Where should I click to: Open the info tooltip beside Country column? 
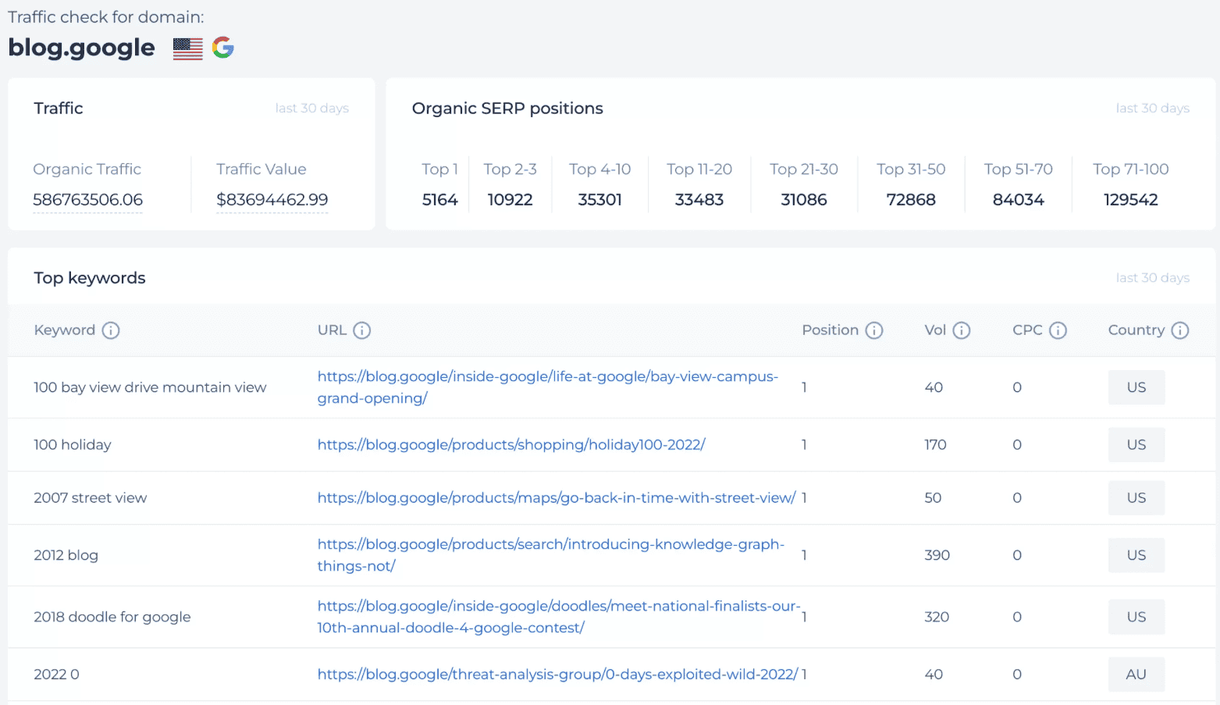point(1180,330)
